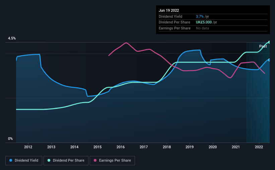Toggle the Dividend Yield legend button
275x170 pixels.
(24, 161)
